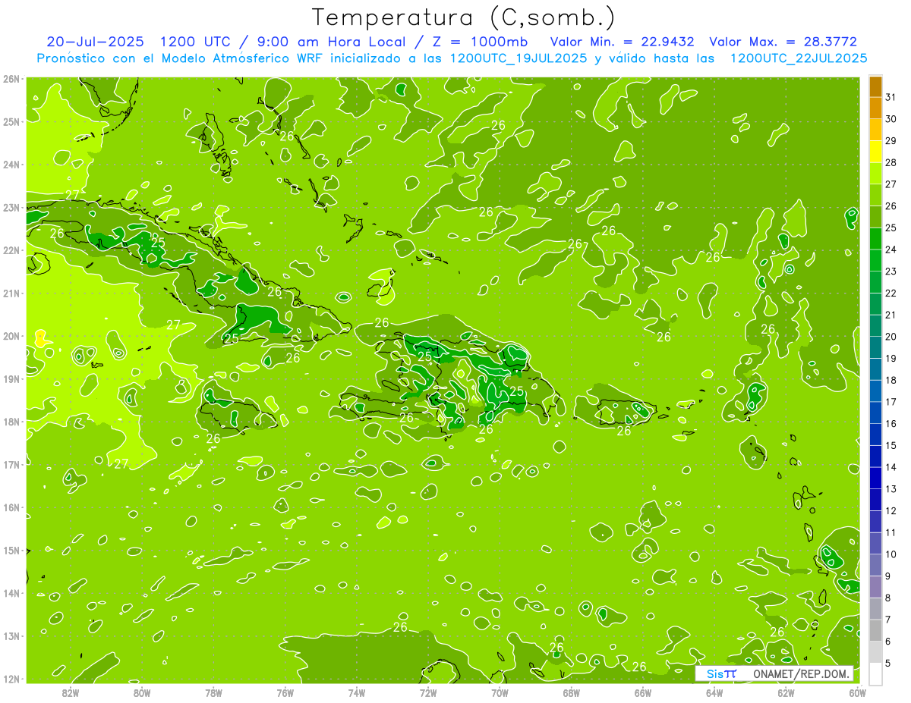Screen dimensions: 911x703
Task: Click the 15N latitude axis label
Action: click(x=11, y=550)
